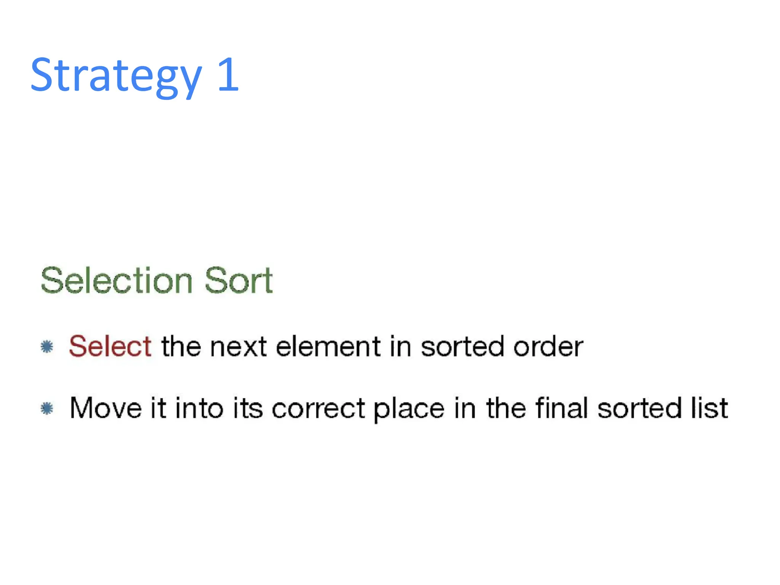Click the bullet icon before 'Move it'
Screen dimensions: 780x585
pos(47,409)
